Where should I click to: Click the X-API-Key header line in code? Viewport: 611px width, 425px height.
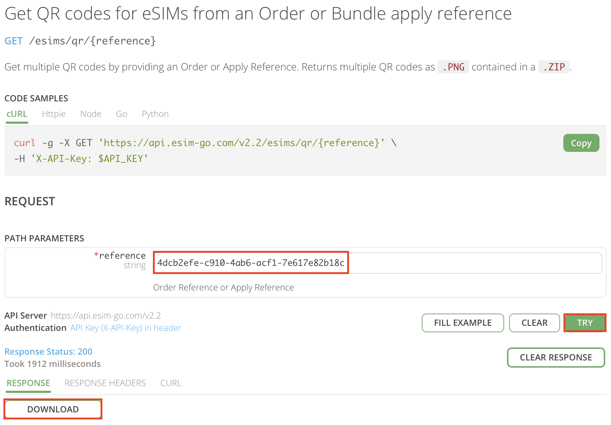(81, 159)
